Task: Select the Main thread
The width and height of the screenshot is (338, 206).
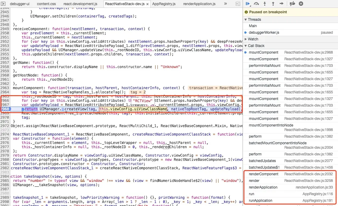Action: [290, 26]
